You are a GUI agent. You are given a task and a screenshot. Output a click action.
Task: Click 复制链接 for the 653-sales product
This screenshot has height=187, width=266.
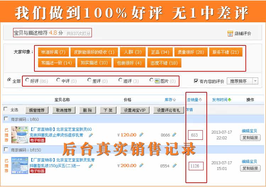tap(250, 138)
